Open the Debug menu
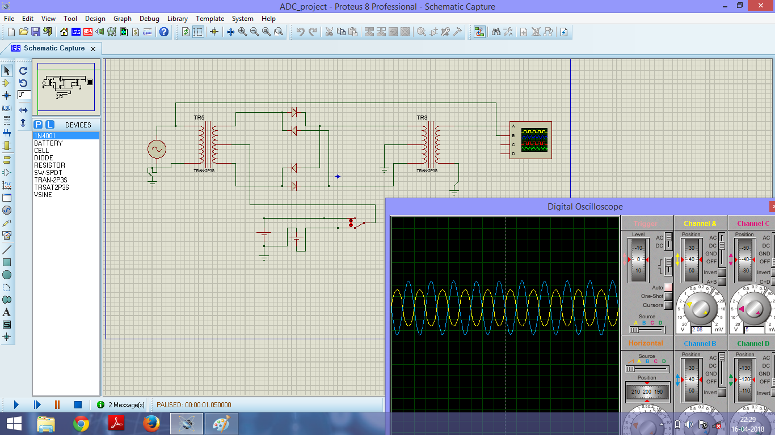The width and height of the screenshot is (775, 435). [x=149, y=18]
